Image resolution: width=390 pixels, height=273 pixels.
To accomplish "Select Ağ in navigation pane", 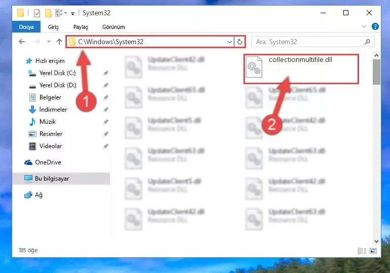I will (33, 195).
